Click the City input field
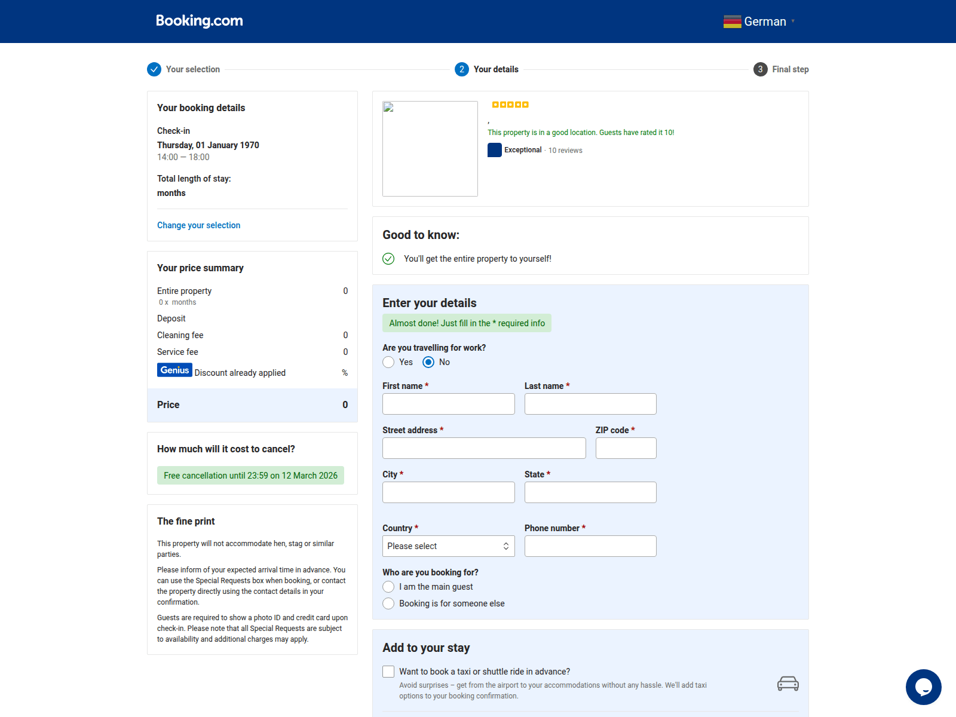 [x=449, y=492]
